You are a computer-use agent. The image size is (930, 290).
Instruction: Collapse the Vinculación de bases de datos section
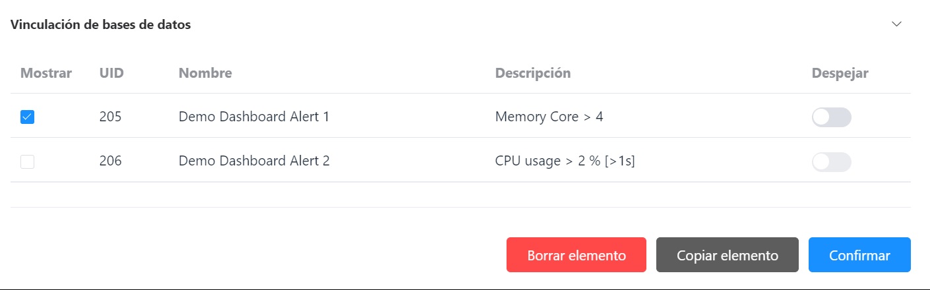pyautogui.click(x=896, y=24)
